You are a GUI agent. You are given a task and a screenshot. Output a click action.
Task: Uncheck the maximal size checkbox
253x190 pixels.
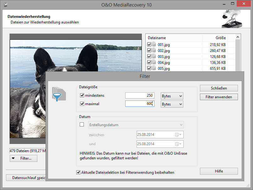point(82,104)
